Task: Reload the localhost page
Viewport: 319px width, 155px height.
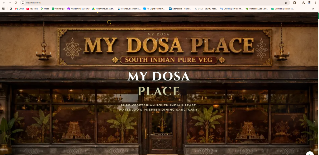Action: (x=16, y=2)
